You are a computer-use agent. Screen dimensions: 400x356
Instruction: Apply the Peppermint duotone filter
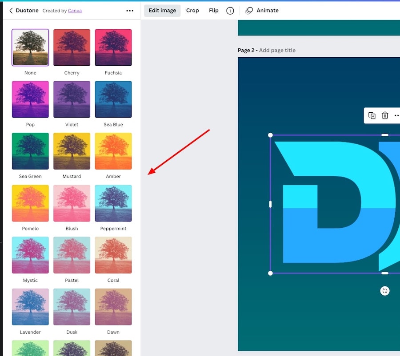tap(113, 203)
